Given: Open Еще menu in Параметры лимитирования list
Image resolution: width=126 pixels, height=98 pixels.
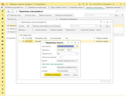Looking at the screenshot, I should pyautogui.click(x=108, y=26).
